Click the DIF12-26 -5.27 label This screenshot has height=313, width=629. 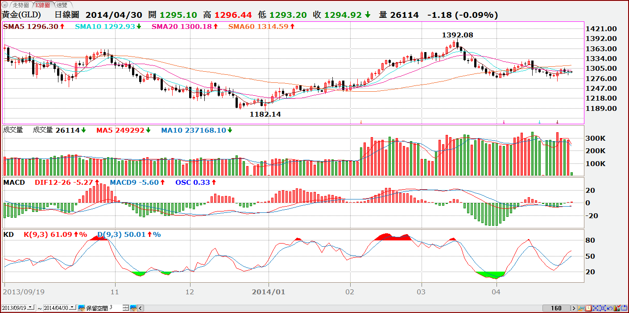(x=64, y=183)
